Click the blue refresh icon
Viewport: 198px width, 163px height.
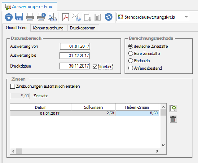[109, 17]
